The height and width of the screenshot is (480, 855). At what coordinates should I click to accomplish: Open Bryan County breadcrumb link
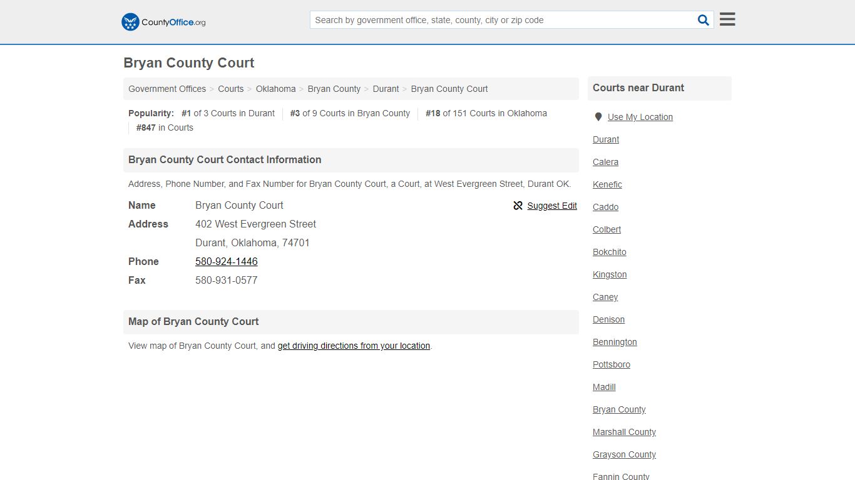coord(334,89)
